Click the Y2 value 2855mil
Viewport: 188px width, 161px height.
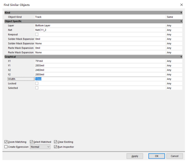tap(100, 74)
